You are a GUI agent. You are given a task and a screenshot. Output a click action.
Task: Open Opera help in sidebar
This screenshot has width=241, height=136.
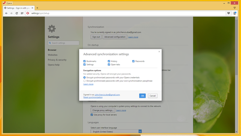tap(54, 65)
